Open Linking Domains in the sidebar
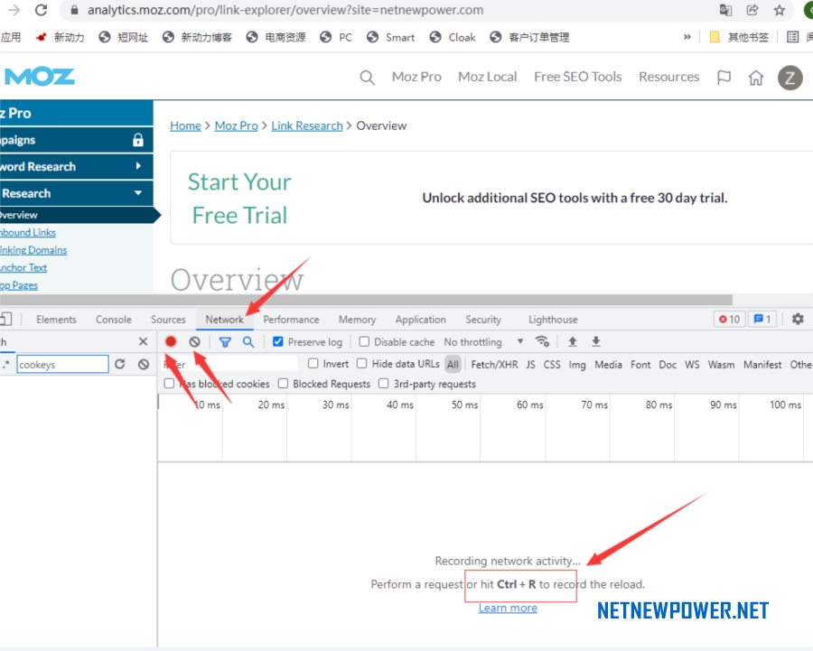Image resolution: width=813 pixels, height=651 pixels. click(x=33, y=250)
